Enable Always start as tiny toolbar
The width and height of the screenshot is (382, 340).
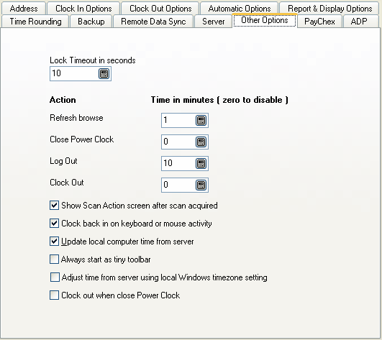54,259
